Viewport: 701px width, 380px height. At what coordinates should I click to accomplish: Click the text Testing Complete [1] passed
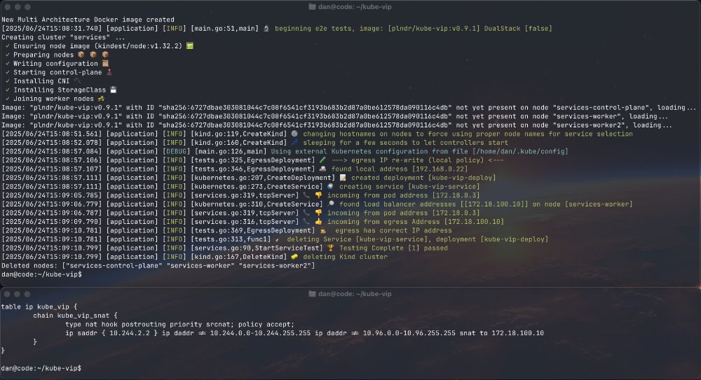[x=393, y=248]
